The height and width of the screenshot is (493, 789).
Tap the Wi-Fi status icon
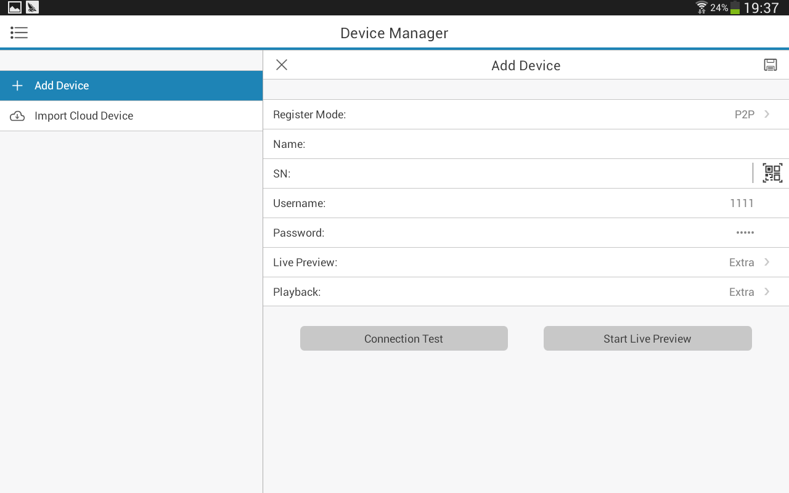coord(701,7)
